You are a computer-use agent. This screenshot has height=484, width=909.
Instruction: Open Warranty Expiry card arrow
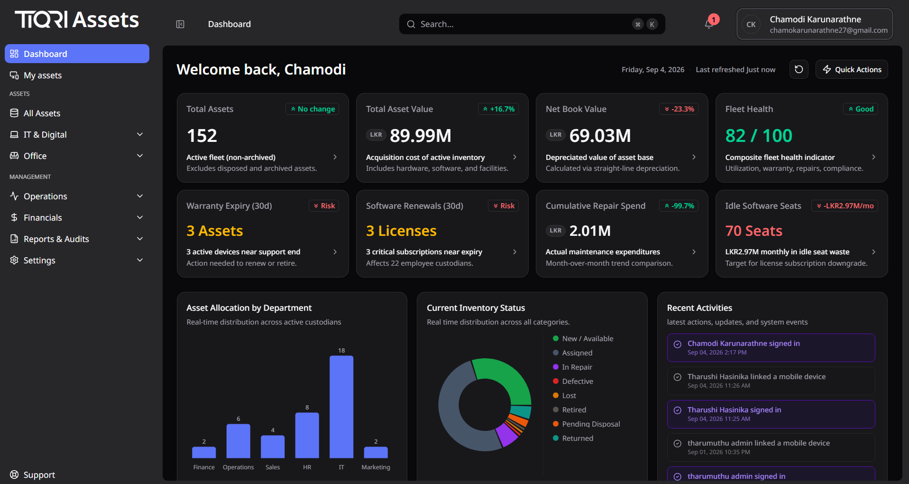point(335,252)
